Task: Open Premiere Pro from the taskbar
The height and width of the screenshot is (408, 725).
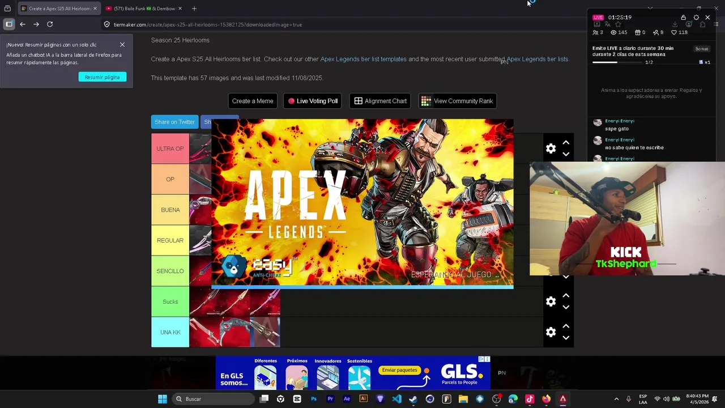Action: click(330, 399)
